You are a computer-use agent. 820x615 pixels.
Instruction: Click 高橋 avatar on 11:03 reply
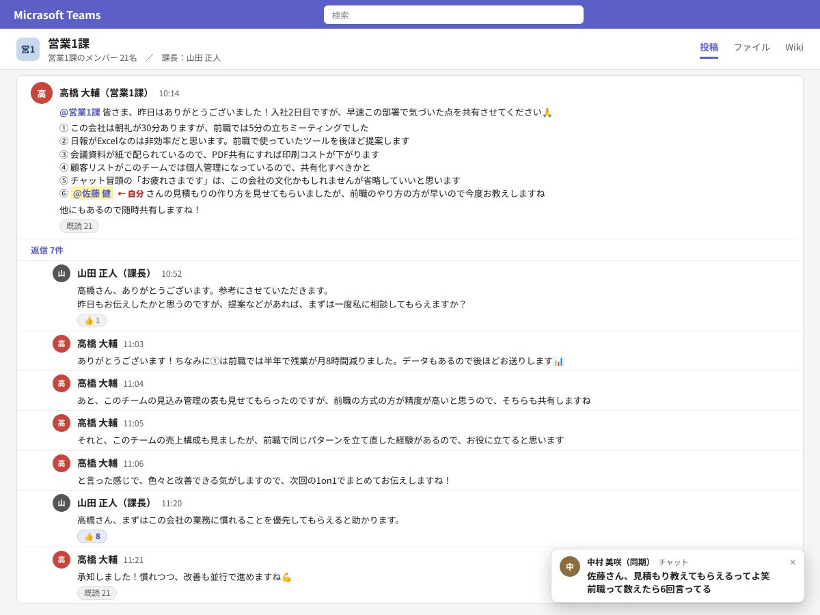[61, 344]
